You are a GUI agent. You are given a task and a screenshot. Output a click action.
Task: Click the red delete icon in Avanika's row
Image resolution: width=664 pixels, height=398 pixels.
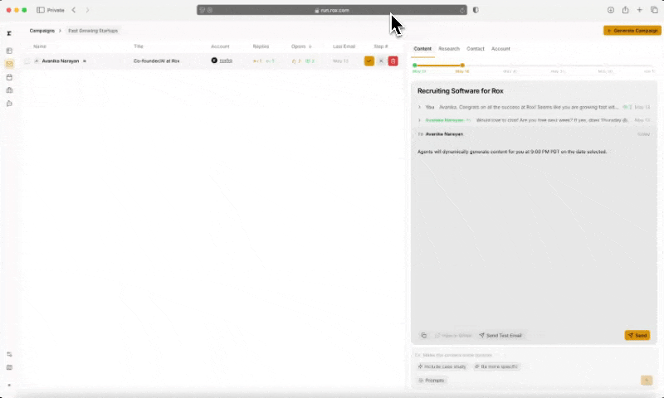393,61
